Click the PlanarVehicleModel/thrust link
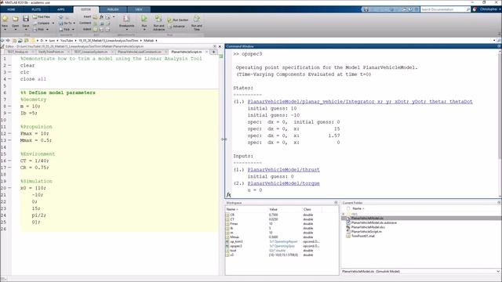Screen dimensions: 502x282 (283, 170)
